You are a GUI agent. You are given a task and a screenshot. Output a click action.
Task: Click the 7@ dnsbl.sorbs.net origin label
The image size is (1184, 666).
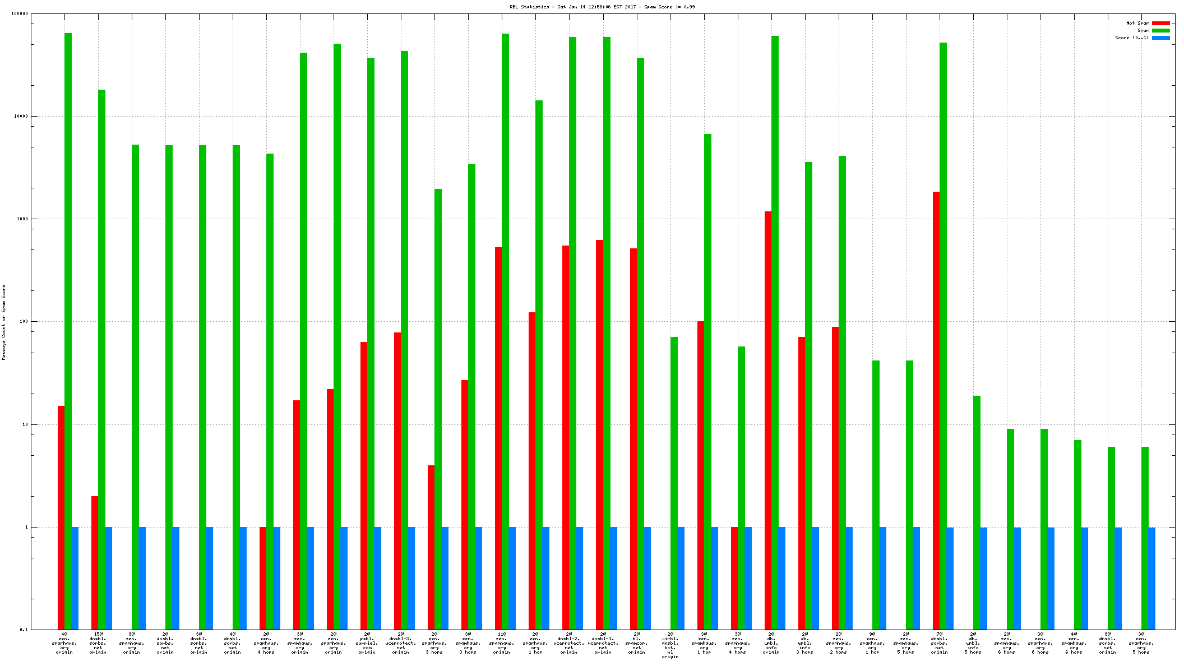tap(939, 643)
